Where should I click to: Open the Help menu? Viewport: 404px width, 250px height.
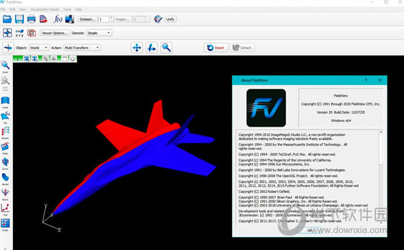[78, 10]
